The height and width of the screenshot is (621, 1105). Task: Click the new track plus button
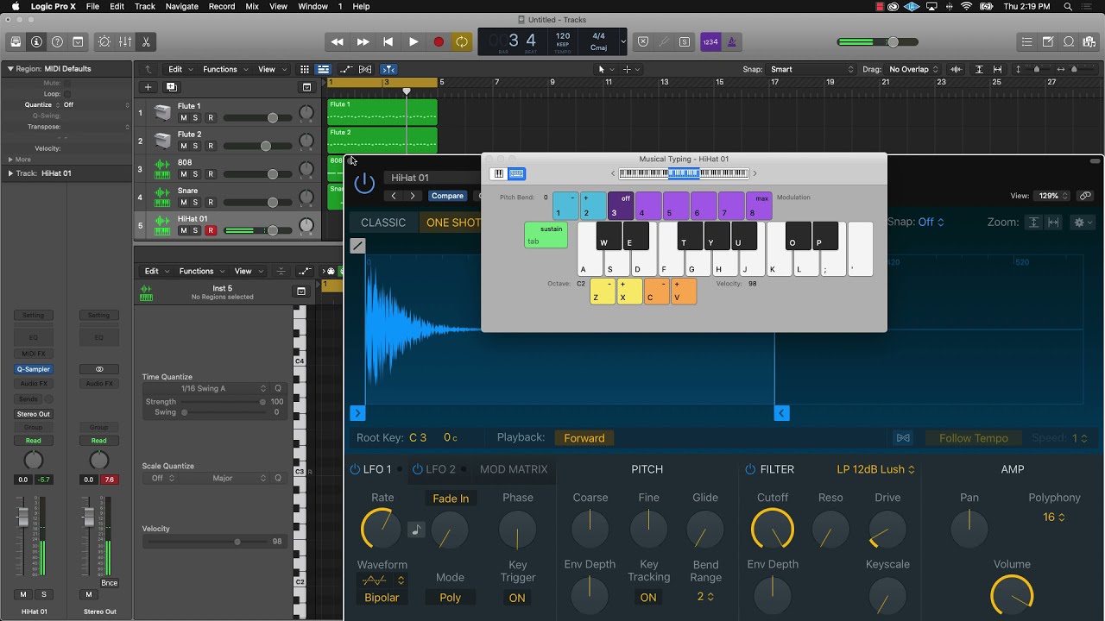pyautogui.click(x=148, y=87)
